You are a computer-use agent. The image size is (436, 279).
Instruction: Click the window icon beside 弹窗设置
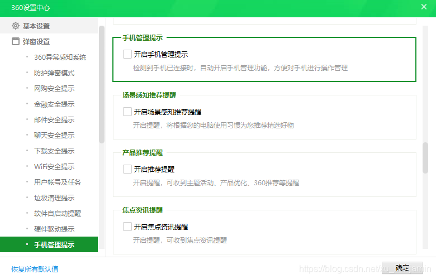coord(16,41)
